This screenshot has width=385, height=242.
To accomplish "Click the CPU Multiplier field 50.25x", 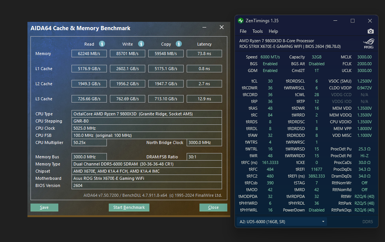I will (89, 142).
